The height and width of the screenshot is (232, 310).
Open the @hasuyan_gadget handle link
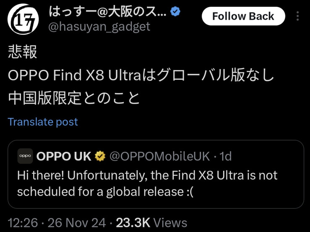point(99,27)
